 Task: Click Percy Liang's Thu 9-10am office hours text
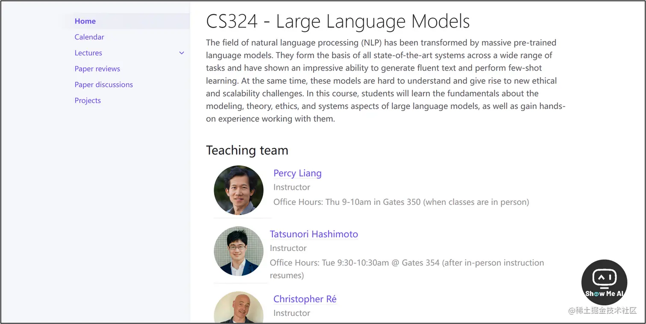[401, 202]
